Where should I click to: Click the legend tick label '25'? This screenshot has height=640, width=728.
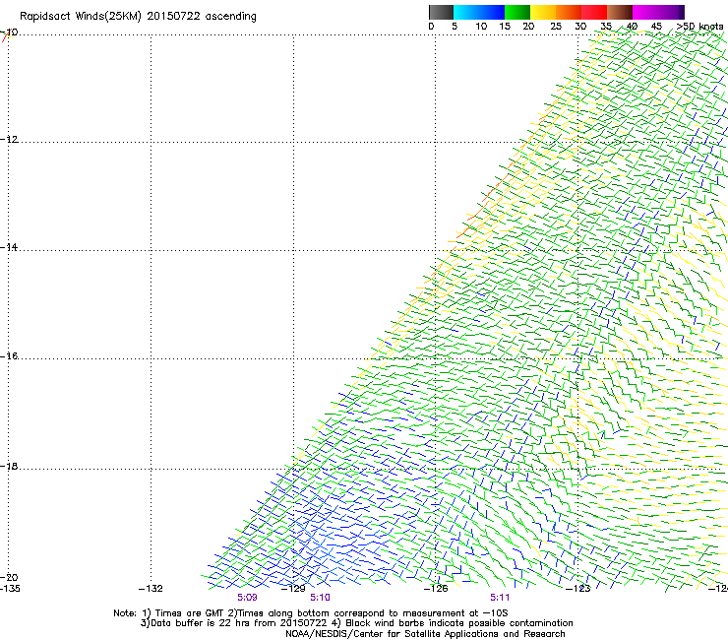click(556, 27)
